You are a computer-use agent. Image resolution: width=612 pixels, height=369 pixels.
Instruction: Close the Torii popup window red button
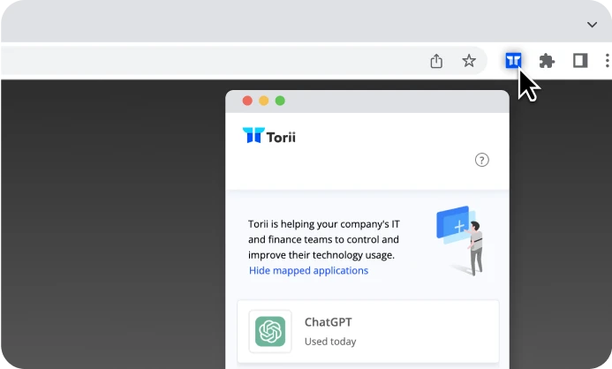coord(247,101)
